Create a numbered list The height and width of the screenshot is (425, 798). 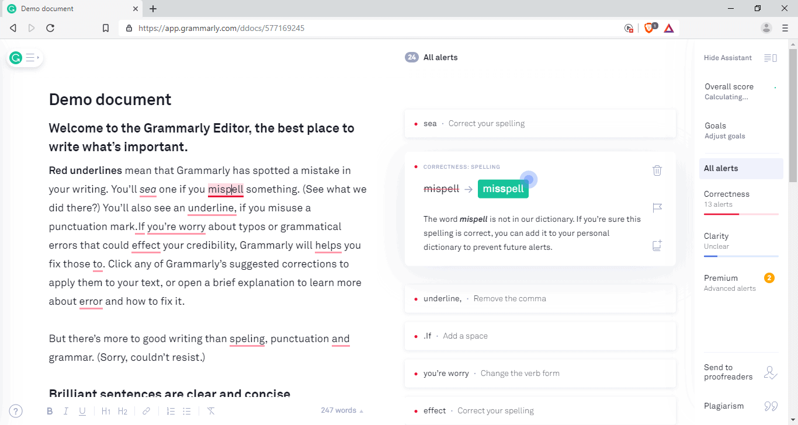pos(170,410)
